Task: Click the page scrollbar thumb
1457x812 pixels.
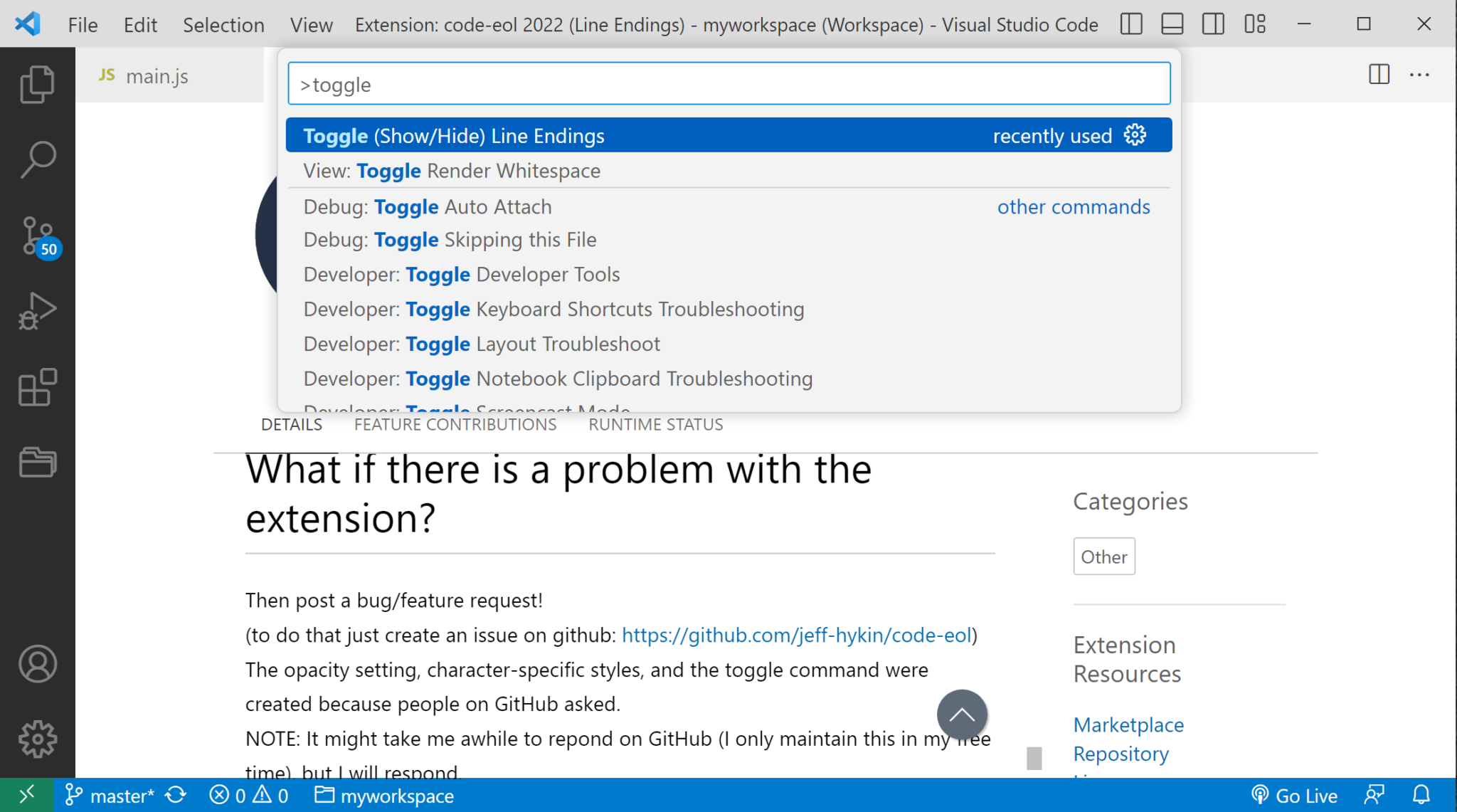Action: tap(1034, 758)
